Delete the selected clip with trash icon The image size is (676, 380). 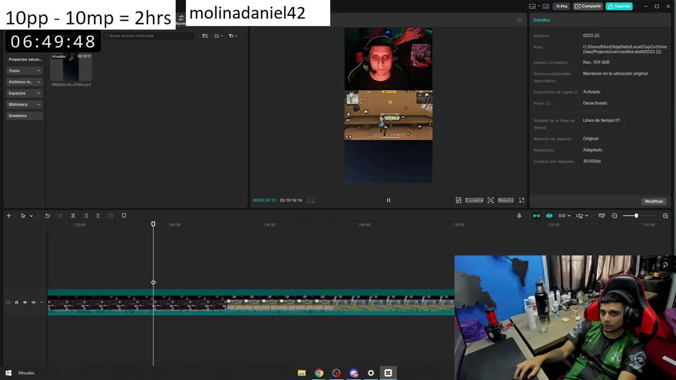coord(111,215)
